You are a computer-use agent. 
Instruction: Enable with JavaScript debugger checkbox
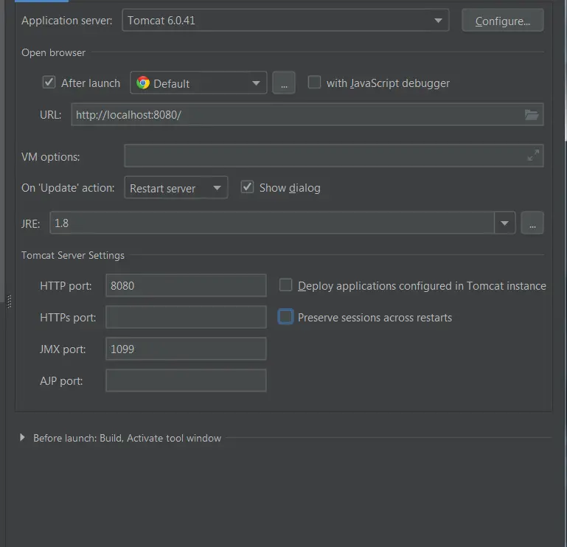[x=314, y=82]
